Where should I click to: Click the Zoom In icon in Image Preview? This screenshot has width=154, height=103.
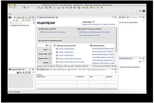tap(24, 73)
